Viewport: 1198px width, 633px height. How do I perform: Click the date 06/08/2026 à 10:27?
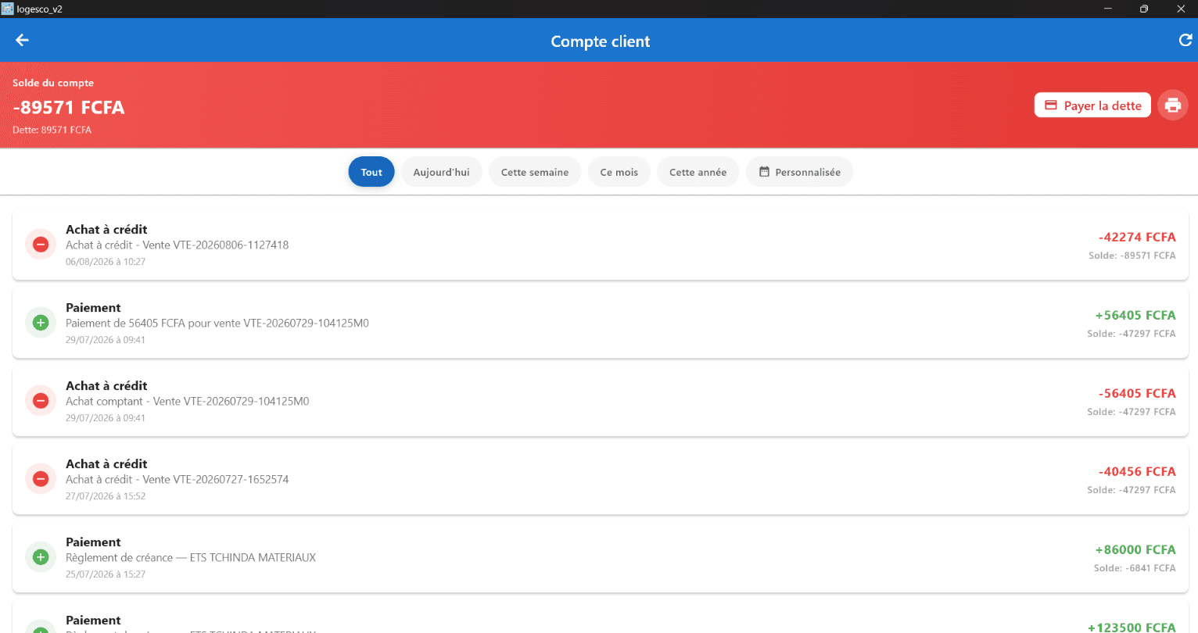coord(106,262)
